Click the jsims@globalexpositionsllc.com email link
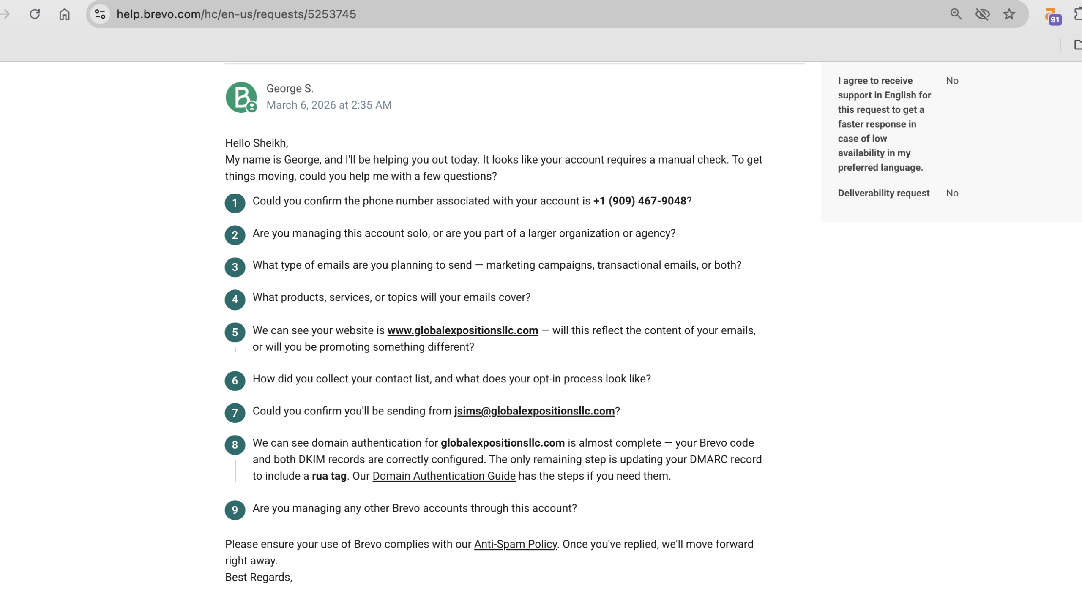This screenshot has width=1082, height=616. click(534, 411)
